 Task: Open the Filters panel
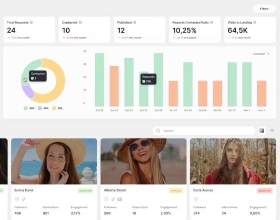pos(264,9)
